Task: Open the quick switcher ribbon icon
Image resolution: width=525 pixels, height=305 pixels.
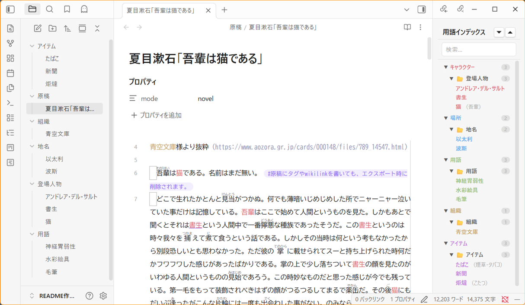Action: [x=10, y=29]
